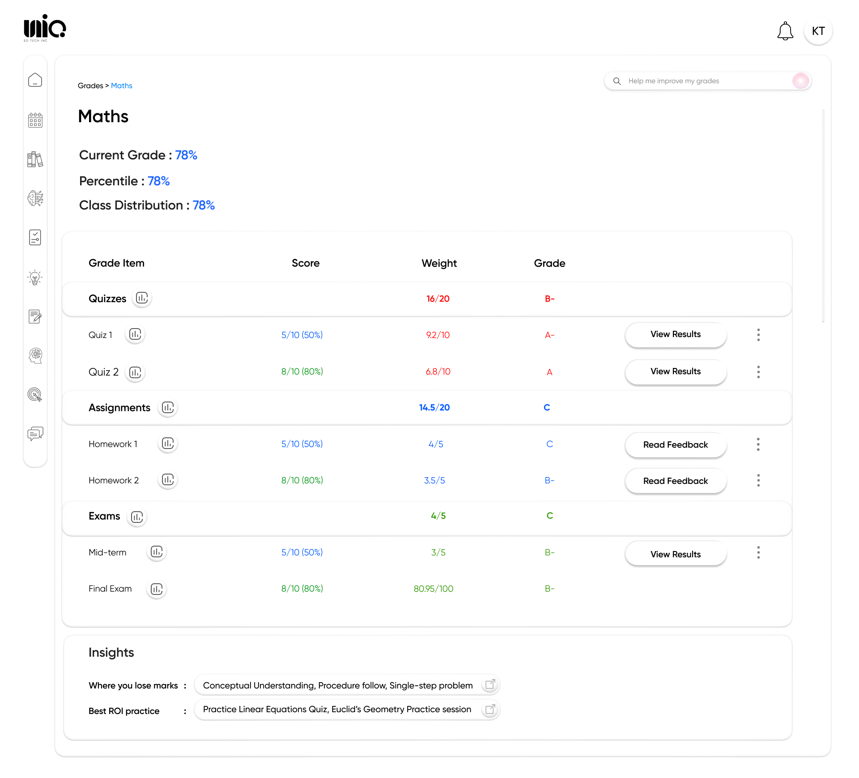859x778 pixels.
Task: Click the lightbulb ideas sidebar icon
Action: [35, 278]
